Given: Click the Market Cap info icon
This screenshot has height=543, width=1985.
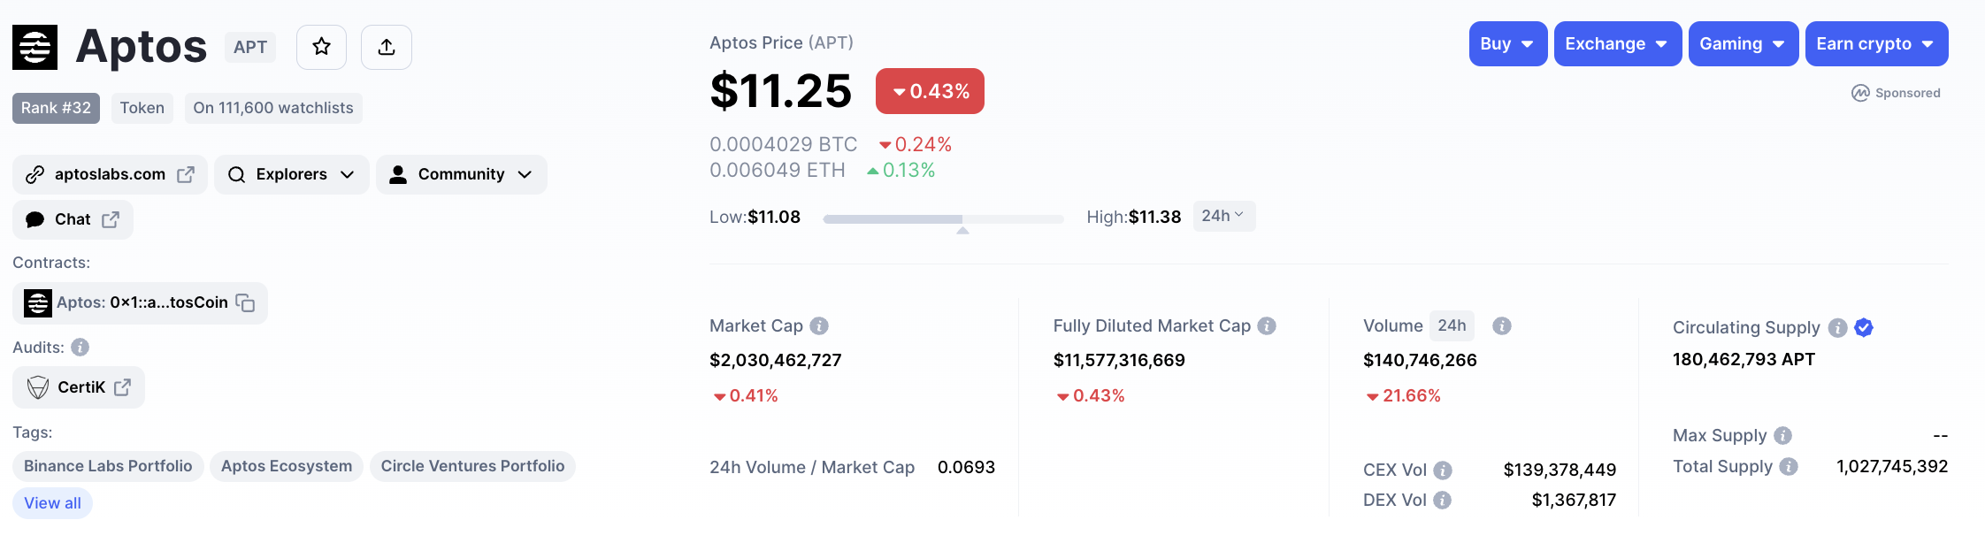Looking at the screenshot, I should [819, 326].
